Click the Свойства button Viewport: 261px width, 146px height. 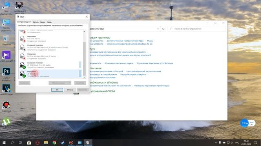tap(80, 83)
